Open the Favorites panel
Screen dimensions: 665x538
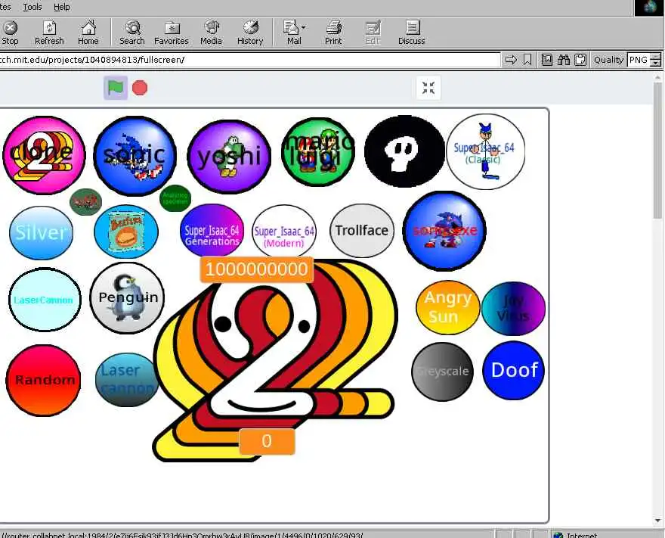pos(172,33)
